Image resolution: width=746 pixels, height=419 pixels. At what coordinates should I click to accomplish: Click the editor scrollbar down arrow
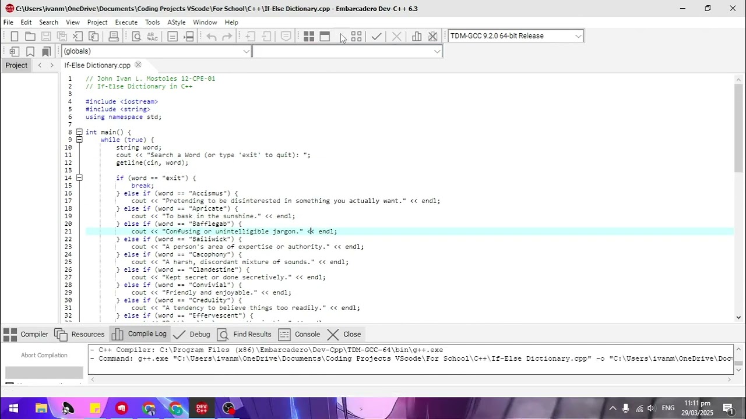pyautogui.click(x=739, y=318)
